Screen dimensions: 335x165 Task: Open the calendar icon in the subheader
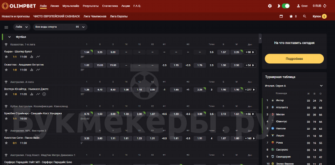tap(281, 16)
